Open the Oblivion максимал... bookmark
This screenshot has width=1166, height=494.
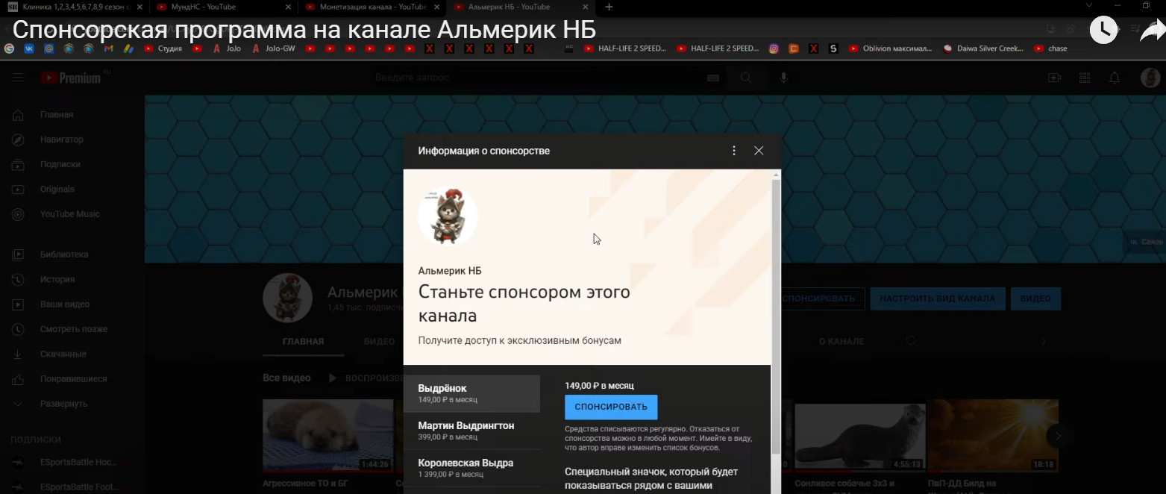point(891,49)
